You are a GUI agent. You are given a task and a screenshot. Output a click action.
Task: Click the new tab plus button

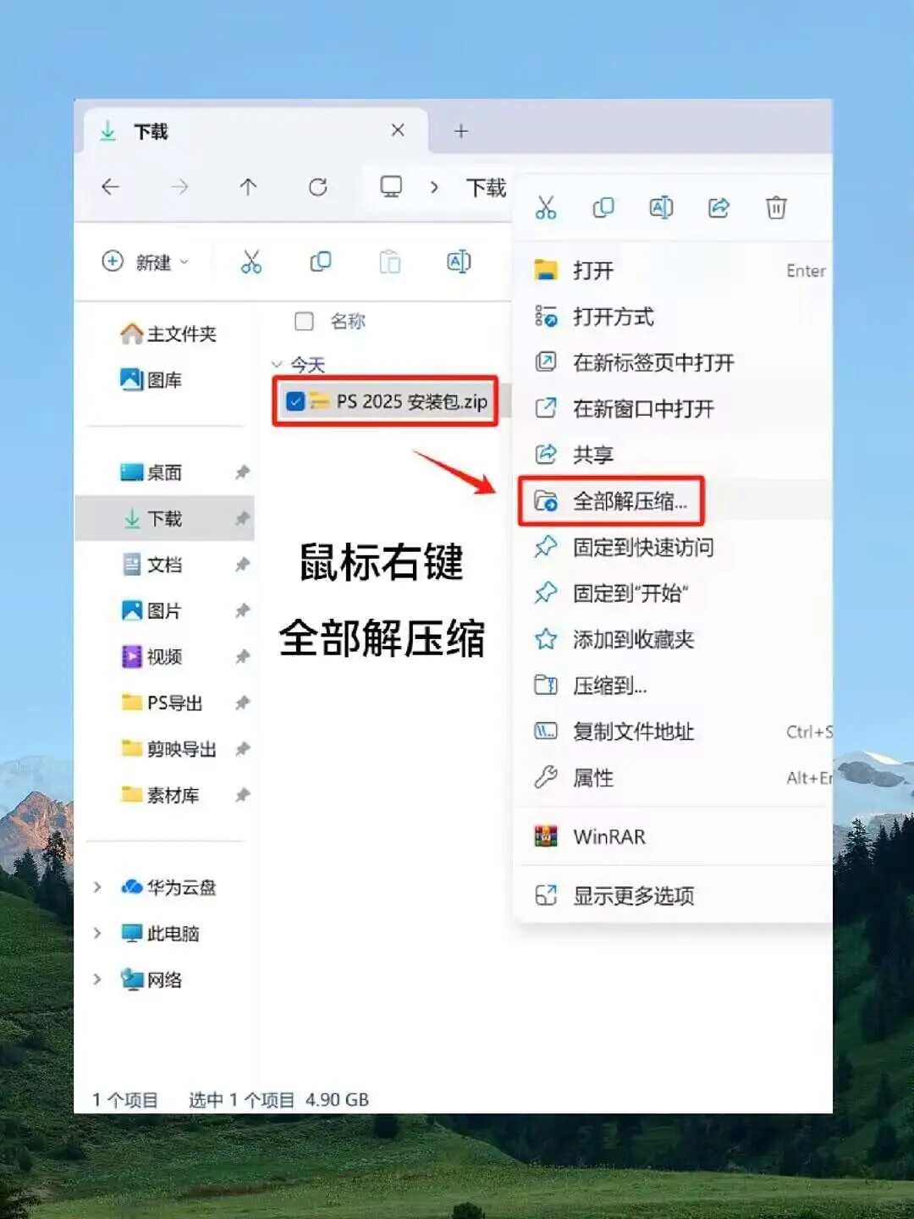(460, 130)
